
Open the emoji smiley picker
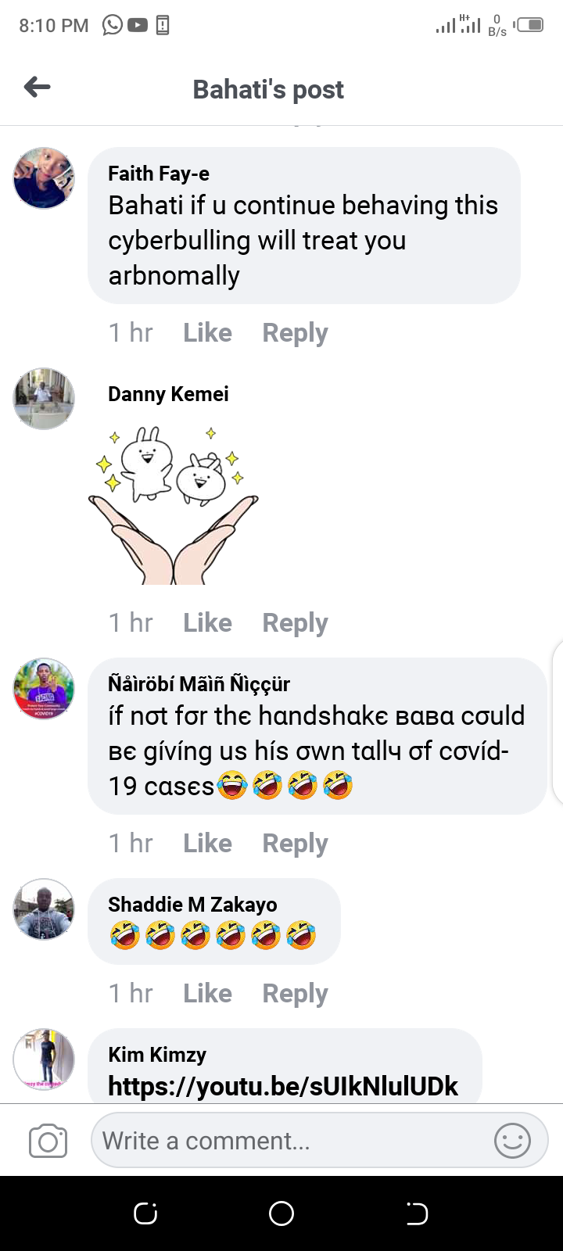[x=513, y=1141]
